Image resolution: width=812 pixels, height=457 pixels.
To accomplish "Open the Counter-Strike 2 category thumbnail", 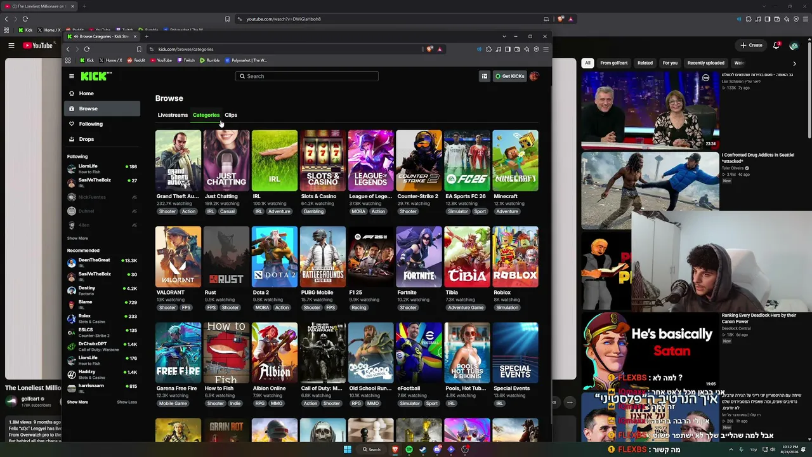I will pyautogui.click(x=419, y=161).
